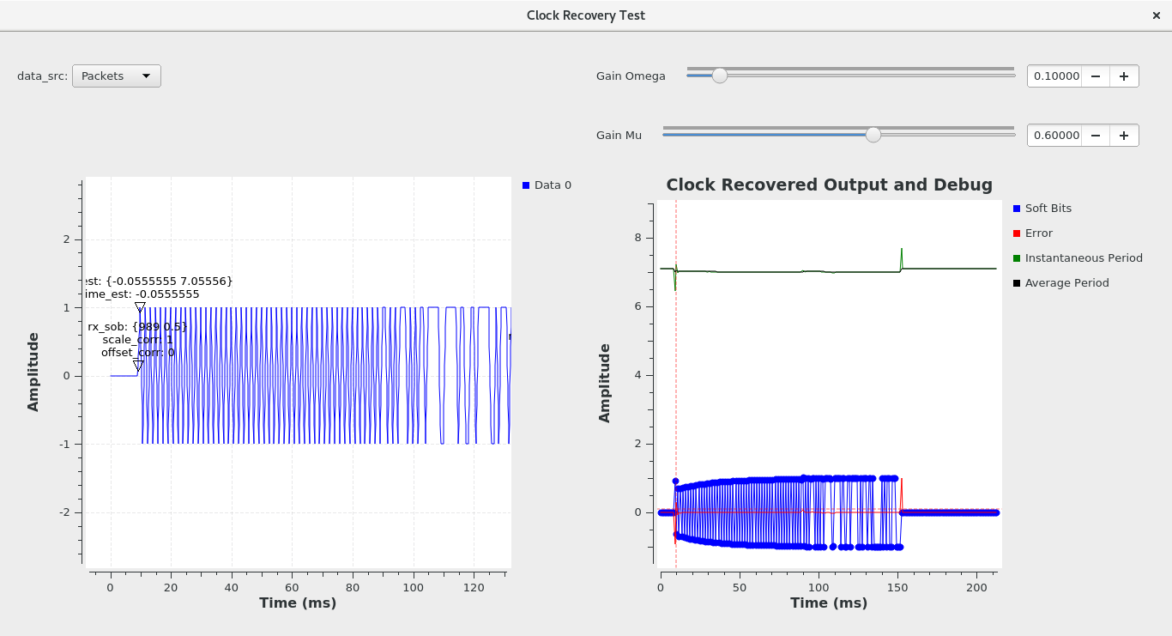Click the Clock Recovery Test window title
The height and width of the screenshot is (636, 1172).
[x=586, y=15]
